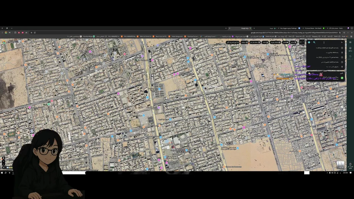The image size is (354, 199).
Task: Open a new browser tab with plus button
Action: click(226, 28)
